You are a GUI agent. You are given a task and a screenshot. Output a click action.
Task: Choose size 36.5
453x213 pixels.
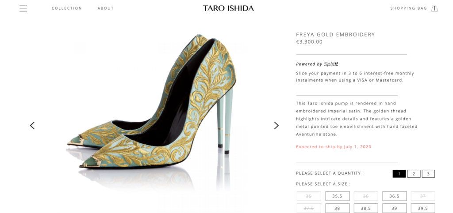click(x=394, y=196)
